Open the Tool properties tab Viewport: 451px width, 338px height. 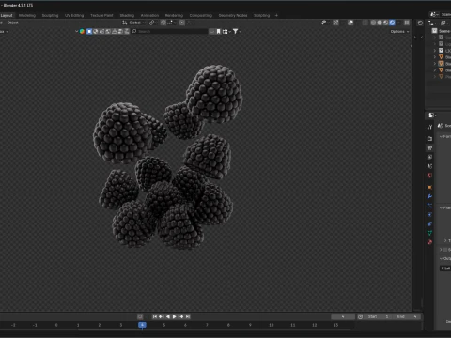[x=429, y=127]
